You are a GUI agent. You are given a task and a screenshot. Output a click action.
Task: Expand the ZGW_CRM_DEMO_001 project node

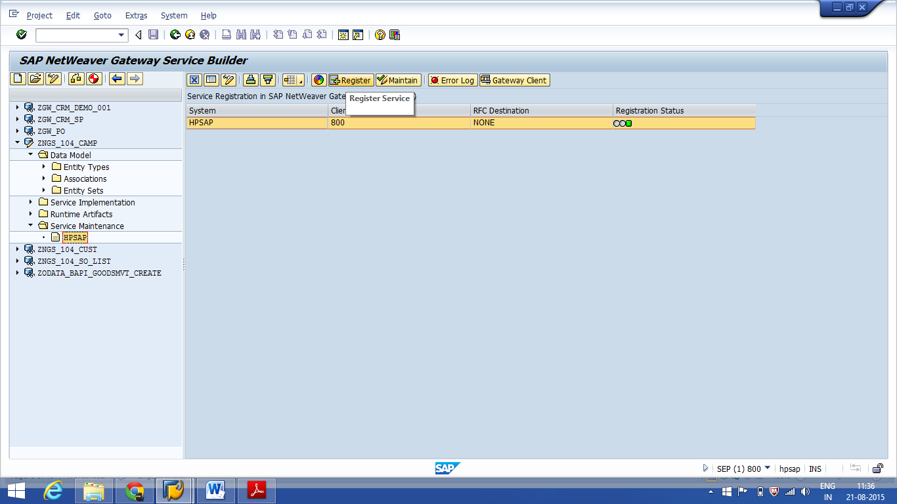[x=18, y=107]
